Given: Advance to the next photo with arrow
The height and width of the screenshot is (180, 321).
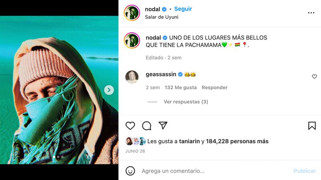Looking at the screenshot, I should click(109, 90).
